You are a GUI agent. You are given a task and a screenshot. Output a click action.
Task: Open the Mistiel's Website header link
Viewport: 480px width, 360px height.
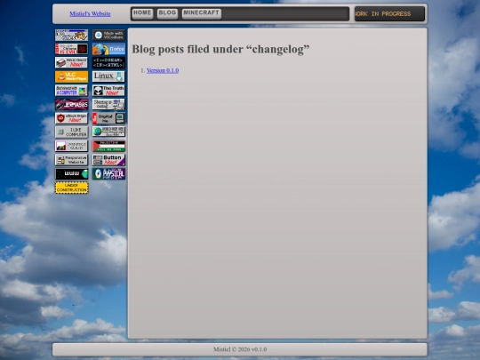click(90, 13)
